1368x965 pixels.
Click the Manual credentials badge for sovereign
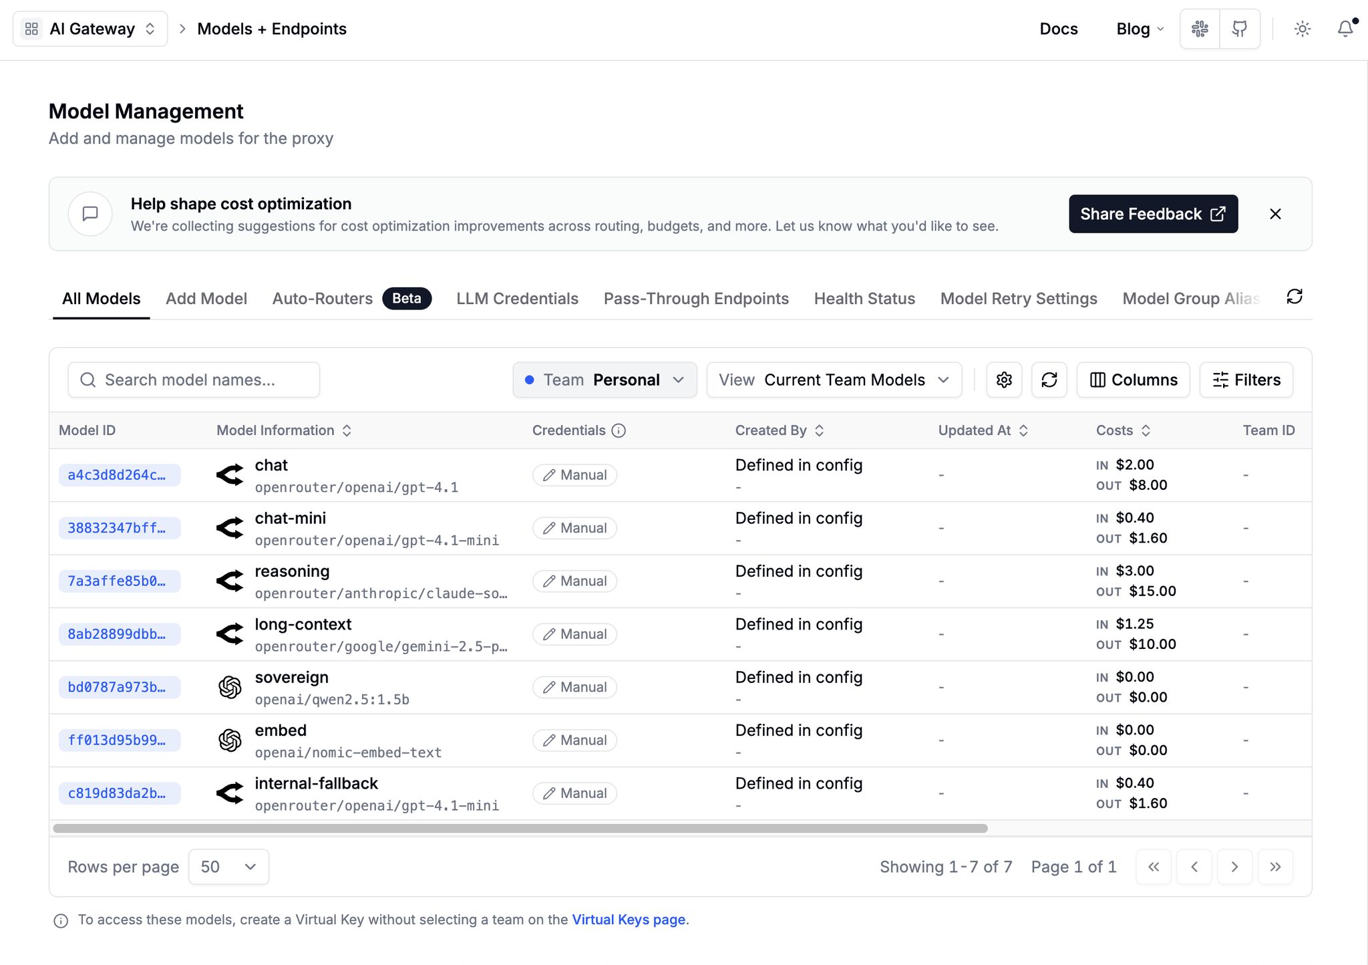click(x=574, y=687)
